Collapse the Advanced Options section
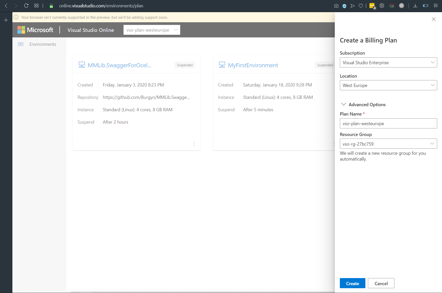The width and height of the screenshot is (442, 293). [x=363, y=104]
